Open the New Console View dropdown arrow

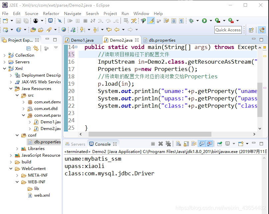(x=247, y=144)
